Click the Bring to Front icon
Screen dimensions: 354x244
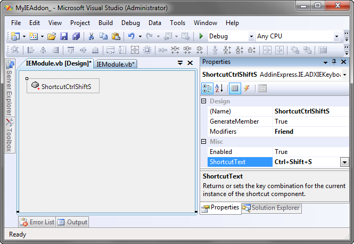tap(295, 50)
